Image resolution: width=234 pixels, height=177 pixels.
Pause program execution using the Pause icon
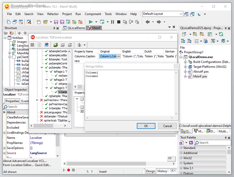(112, 22)
